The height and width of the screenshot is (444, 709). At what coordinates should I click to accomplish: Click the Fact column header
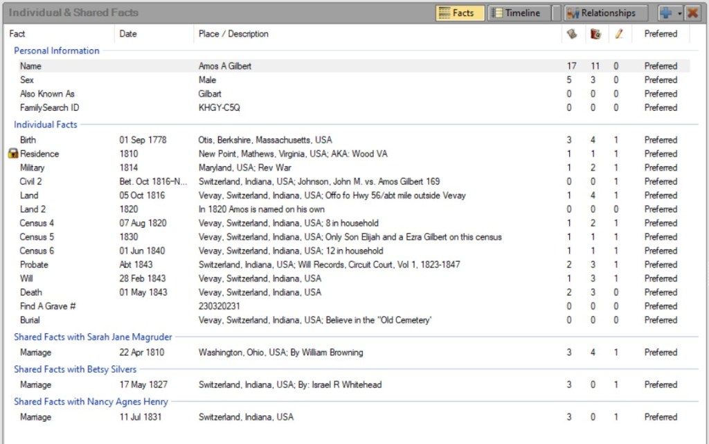click(17, 34)
